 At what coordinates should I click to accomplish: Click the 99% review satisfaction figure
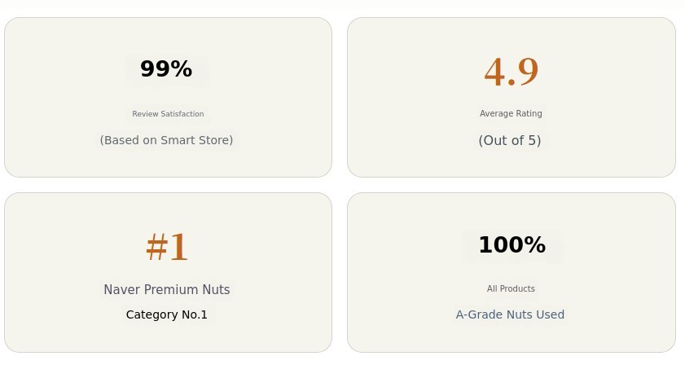(166, 70)
